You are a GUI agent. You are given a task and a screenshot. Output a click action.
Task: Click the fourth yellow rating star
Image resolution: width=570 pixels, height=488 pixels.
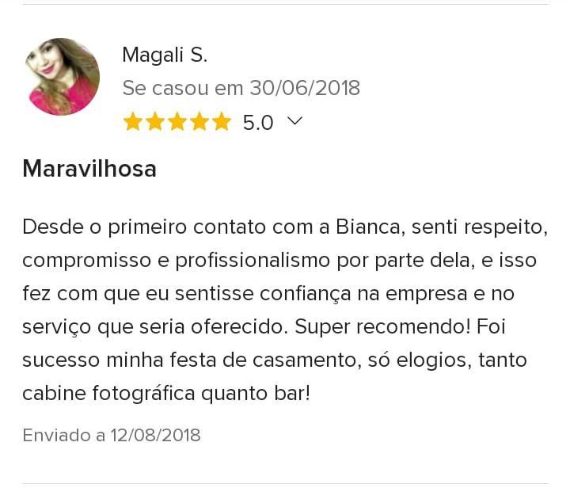tap(199, 121)
